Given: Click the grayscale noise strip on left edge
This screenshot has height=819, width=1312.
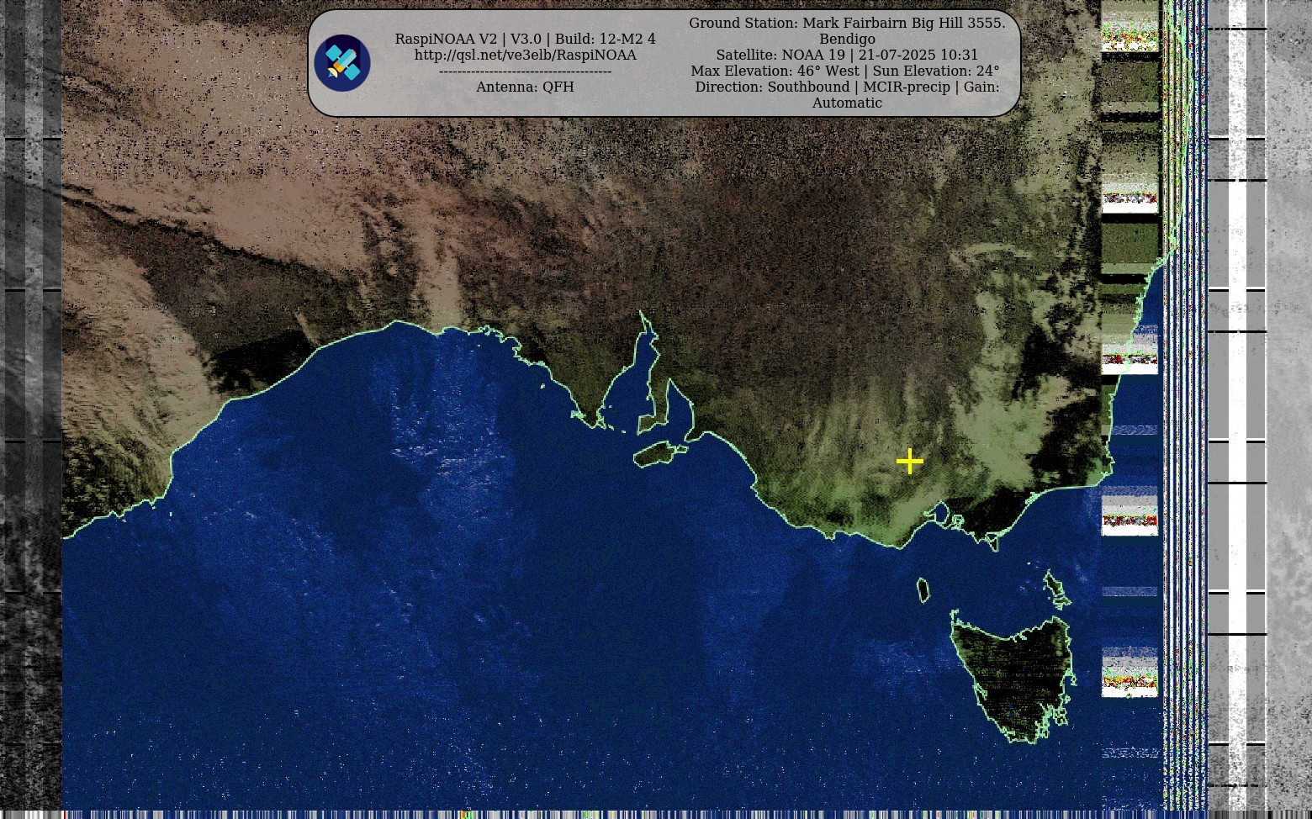Looking at the screenshot, I should [x=30, y=420].
